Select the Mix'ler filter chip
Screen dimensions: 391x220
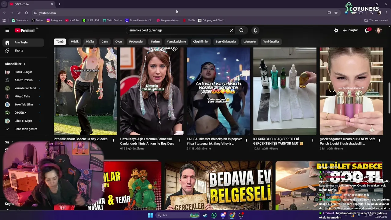90,42
